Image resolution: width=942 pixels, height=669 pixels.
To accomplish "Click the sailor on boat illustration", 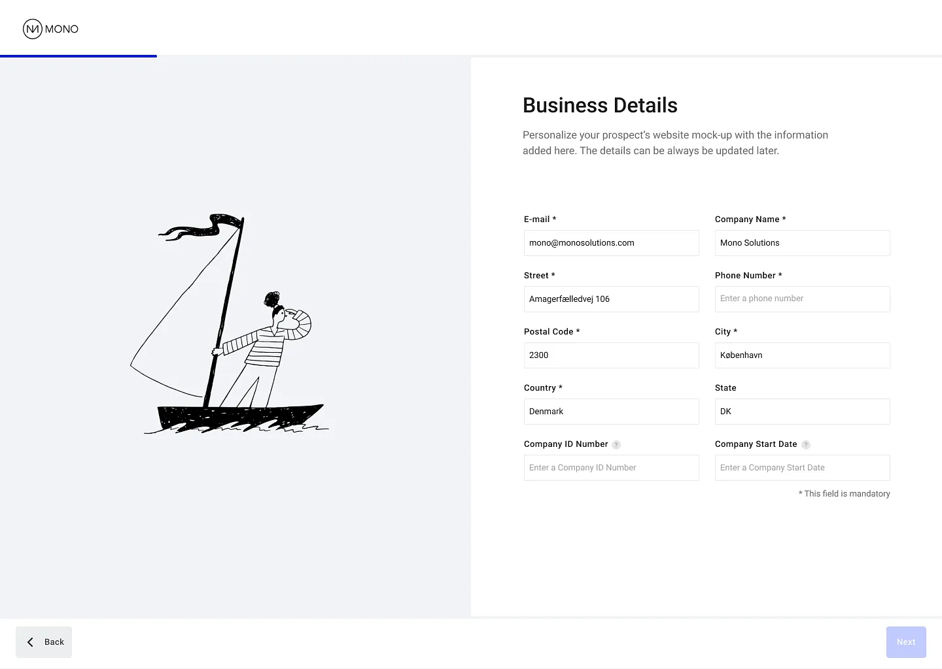I will pyautogui.click(x=229, y=324).
